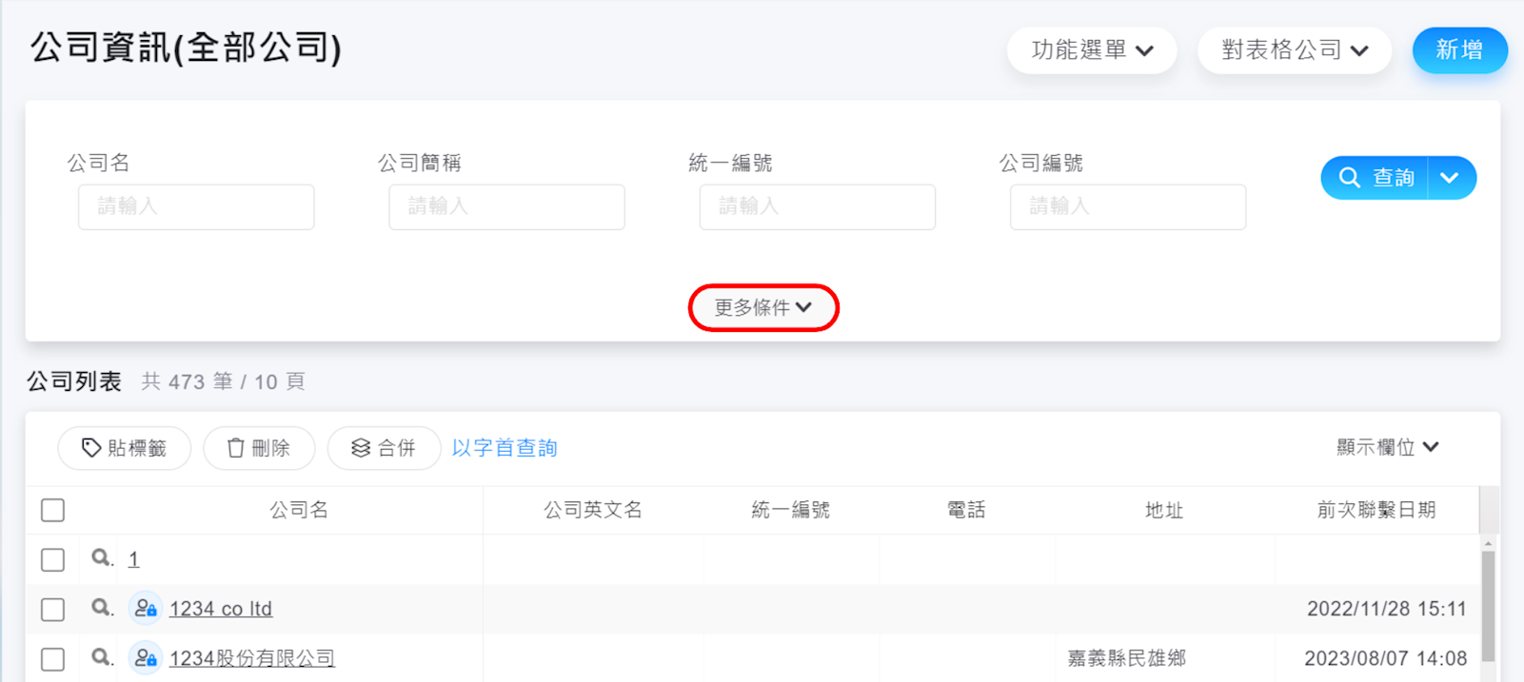Click contact lock icon for 1234股份有限公司

pyautogui.click(x=146, y=657)
